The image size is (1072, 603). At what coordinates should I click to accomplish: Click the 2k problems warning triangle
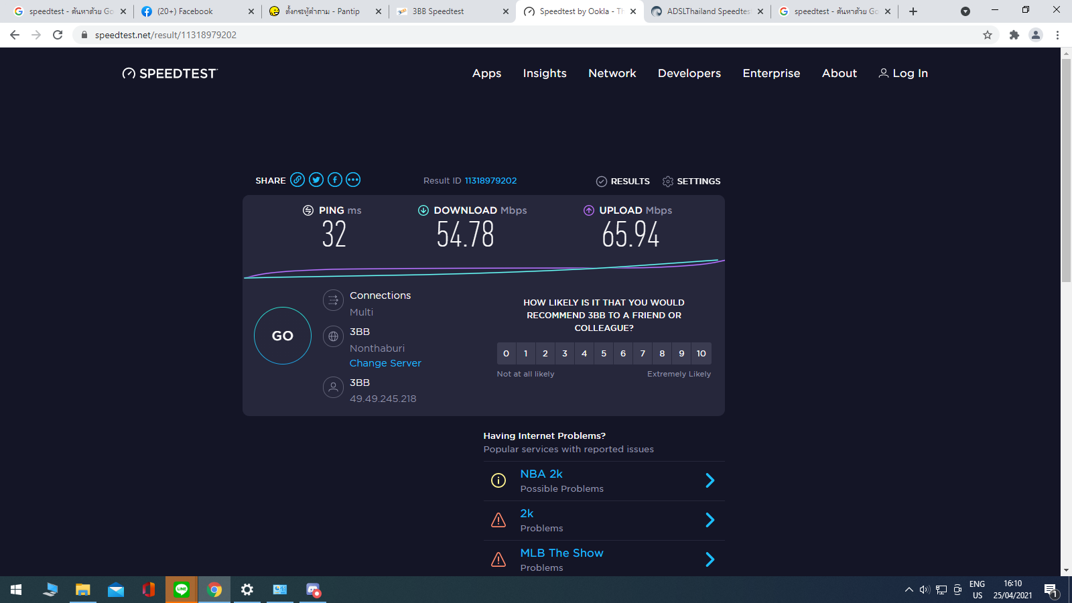coord(498,520)
